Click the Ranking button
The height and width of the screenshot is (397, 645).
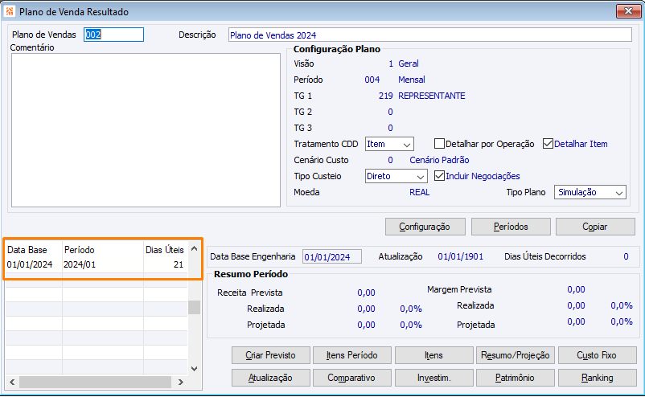coord(596,378)
